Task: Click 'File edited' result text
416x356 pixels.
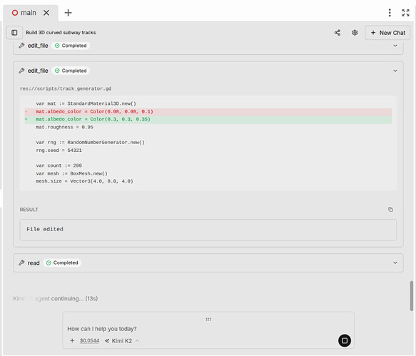Action: tap(45, 229)
